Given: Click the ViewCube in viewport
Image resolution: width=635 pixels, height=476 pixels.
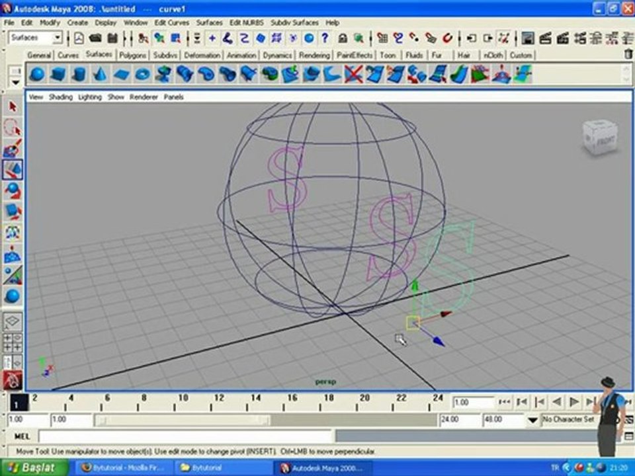Looking at the screenshot, I should [x=600, y=137].
